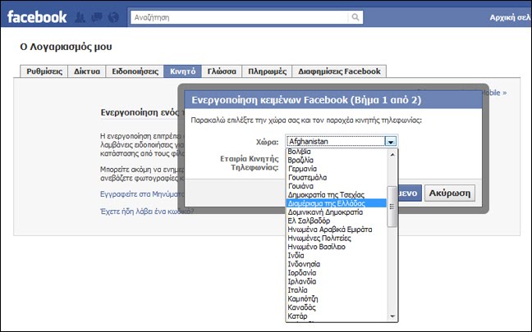Click the Ακύρωση button
The height and width of the screenshot is (332, 532).
450,193
